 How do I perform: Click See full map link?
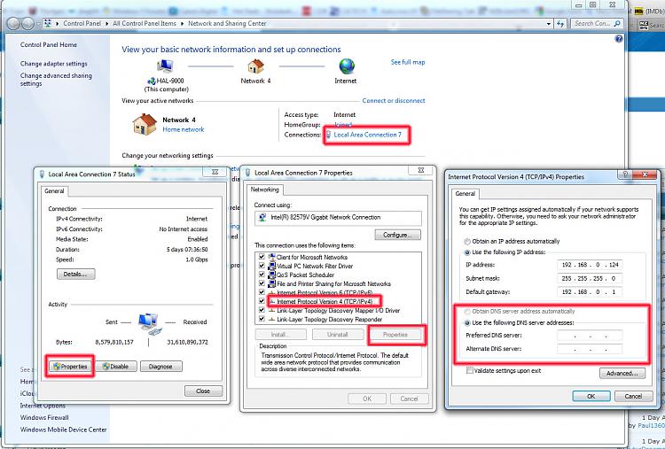408,62
